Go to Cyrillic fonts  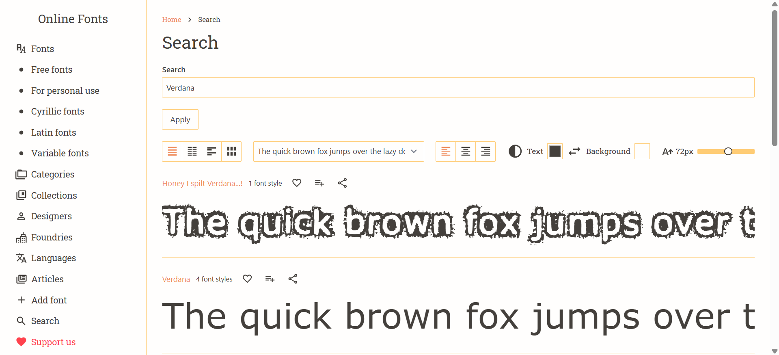tap(58, 111)
